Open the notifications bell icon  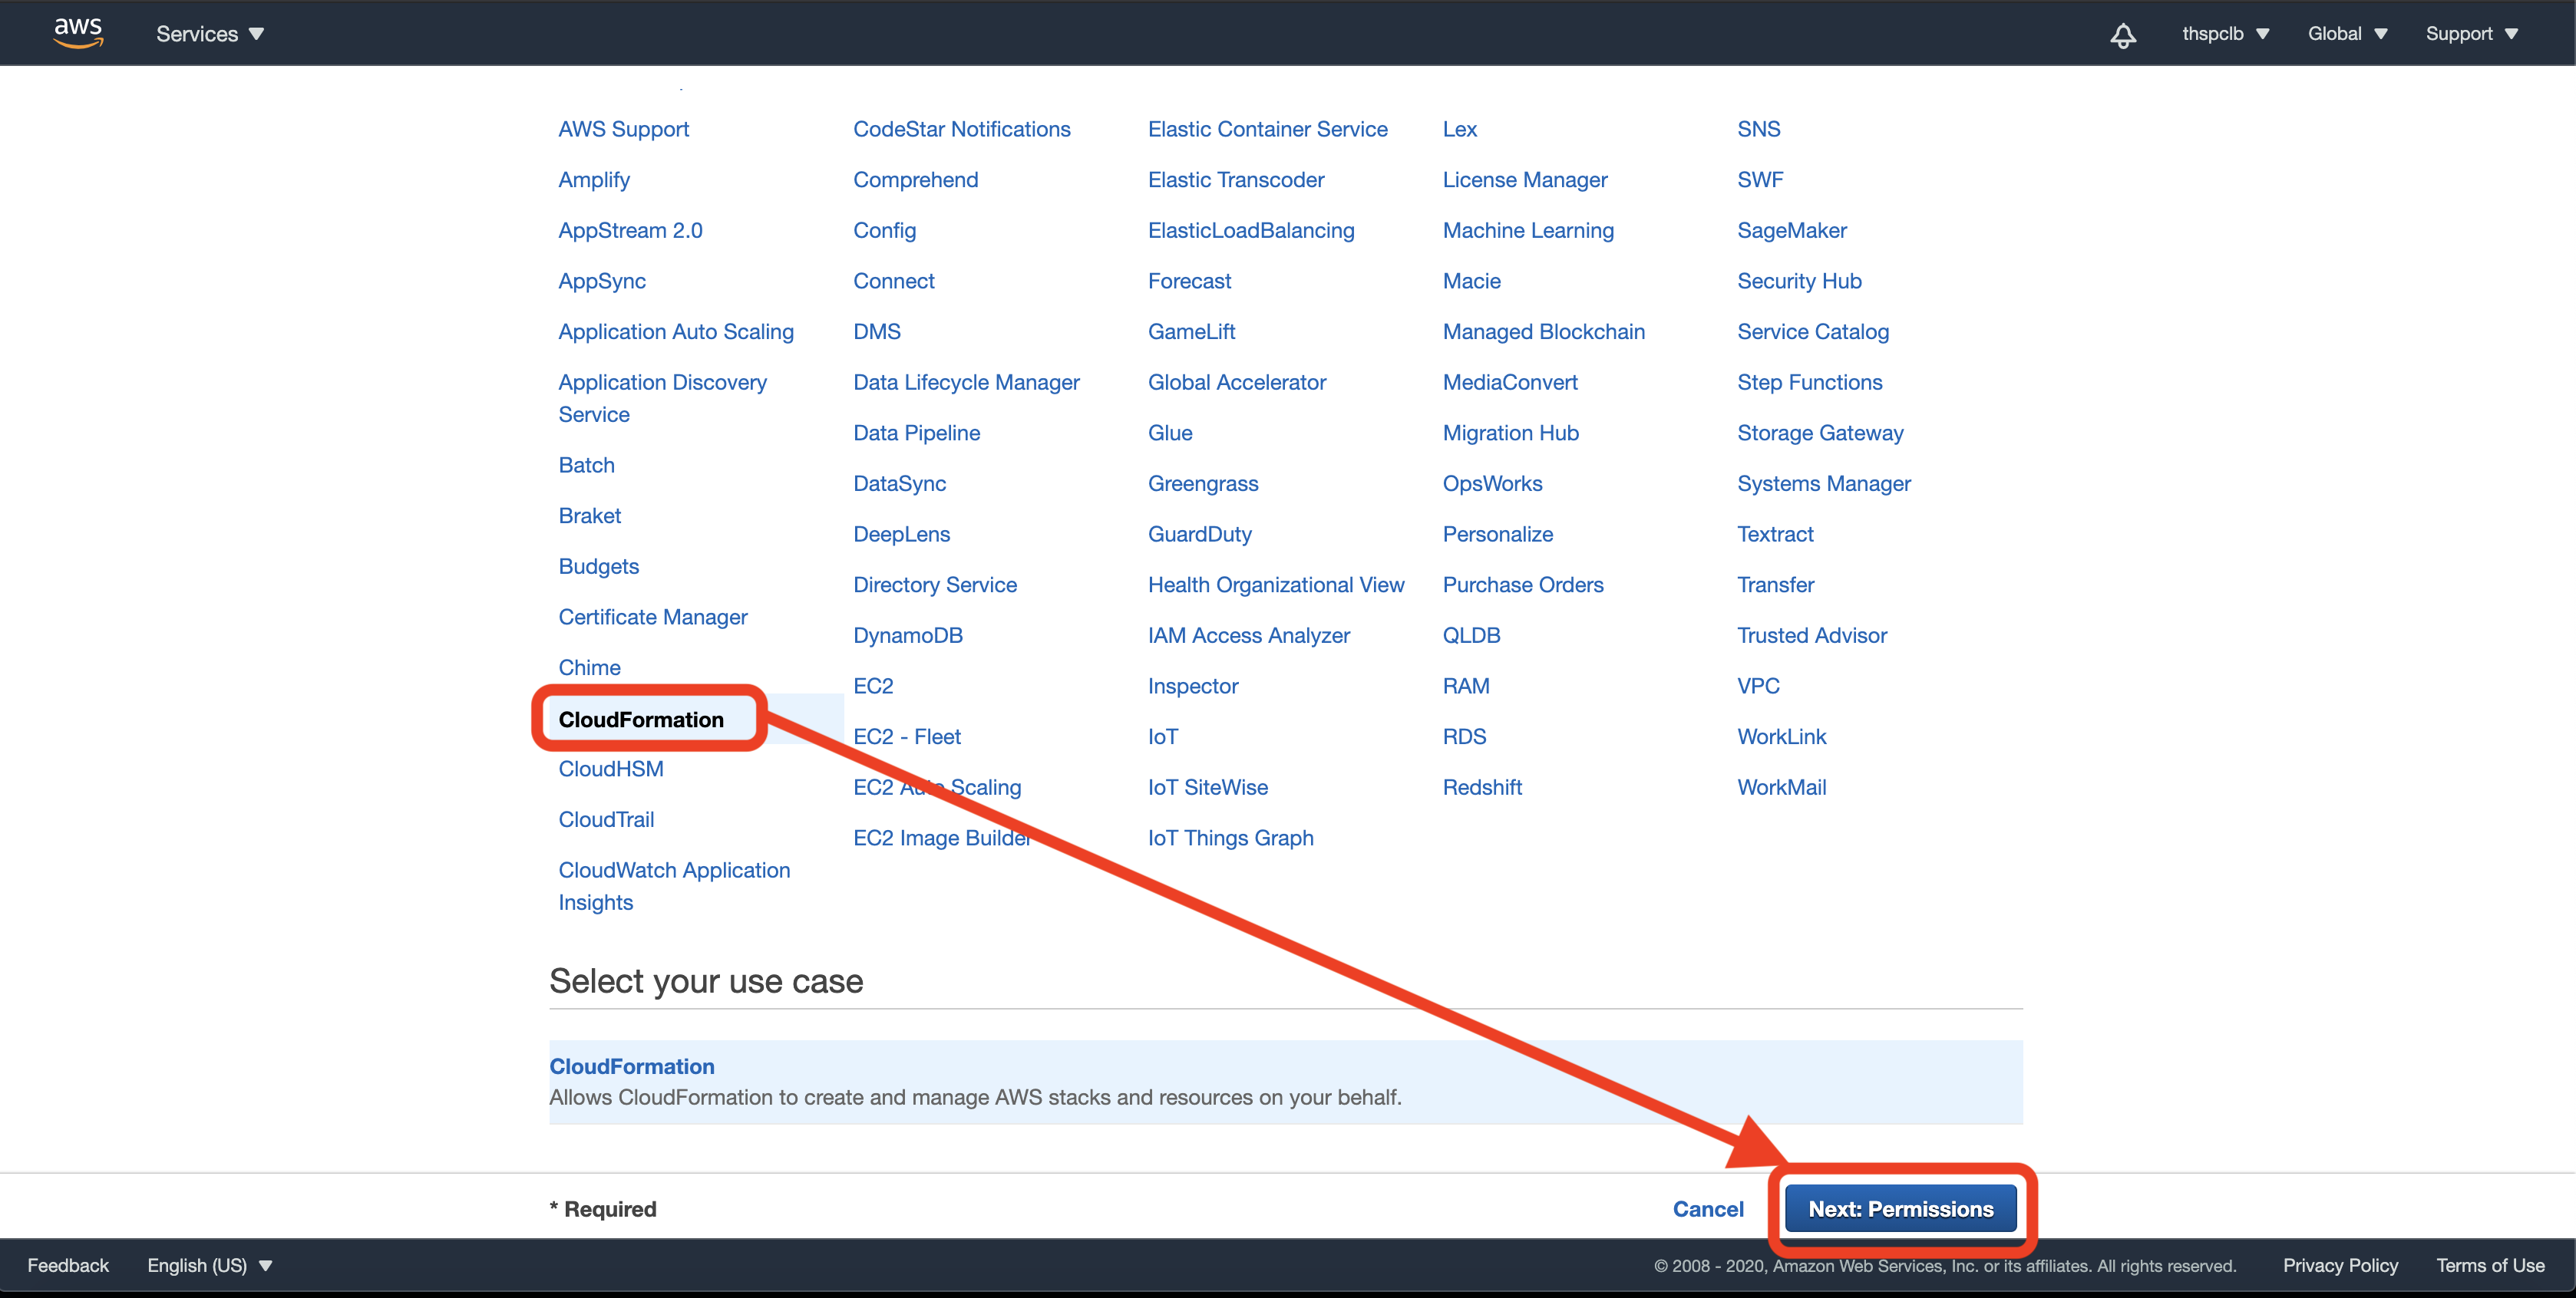2122,35
